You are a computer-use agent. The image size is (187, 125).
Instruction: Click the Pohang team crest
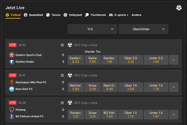pos(12,110)
